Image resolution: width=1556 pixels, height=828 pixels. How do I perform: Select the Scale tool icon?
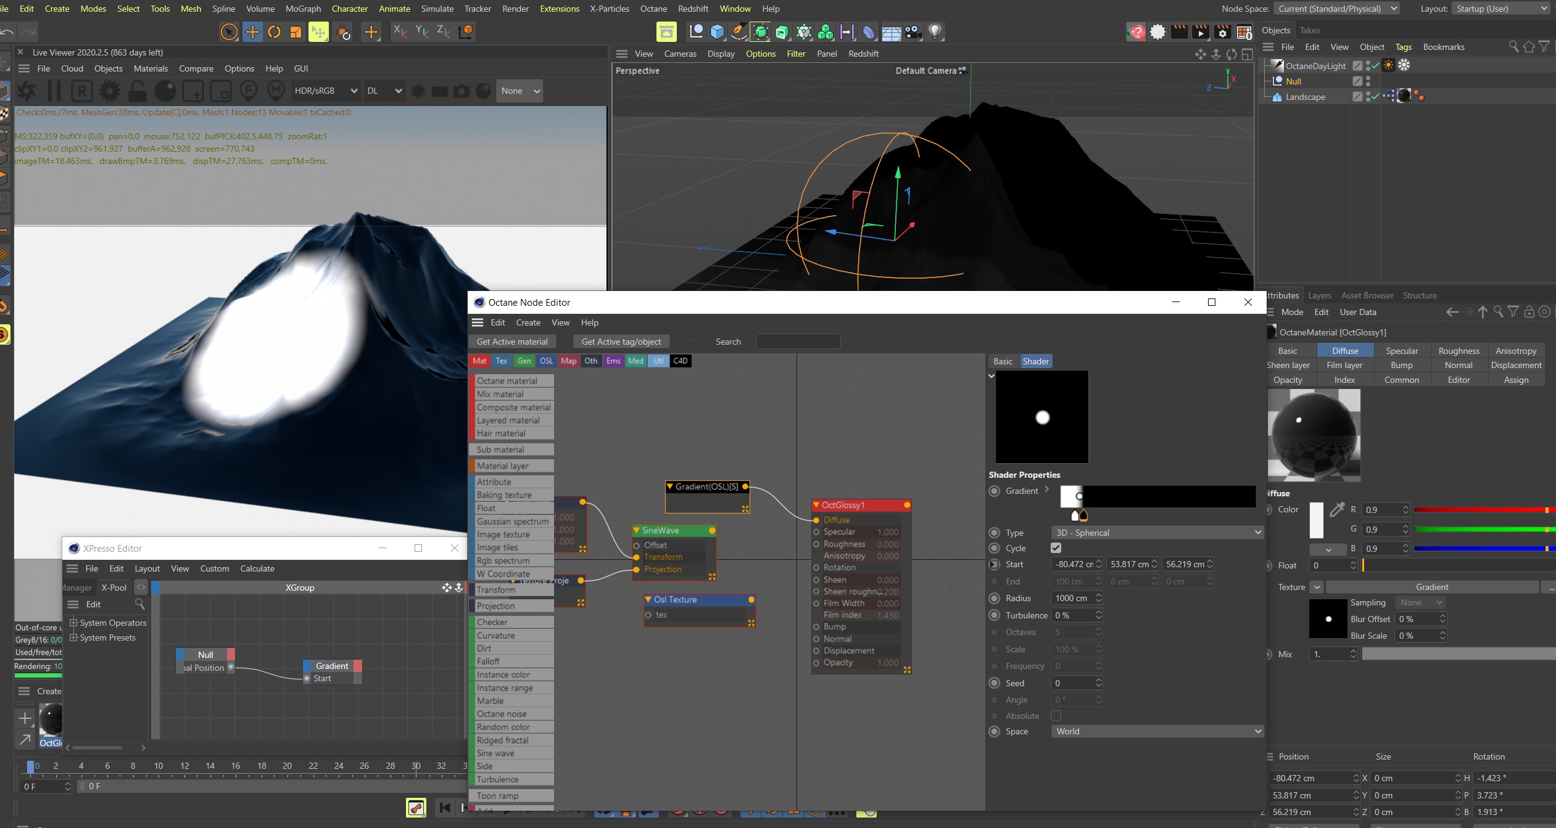pyautogui.click(x=296, y=31)
